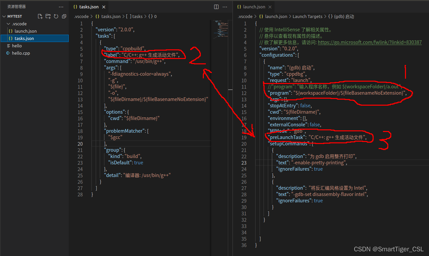Screen dimensions: 429x256
Task: Open the {} 0 breadcrumb item
Action: pyautogui.click(x=152, y=16)
